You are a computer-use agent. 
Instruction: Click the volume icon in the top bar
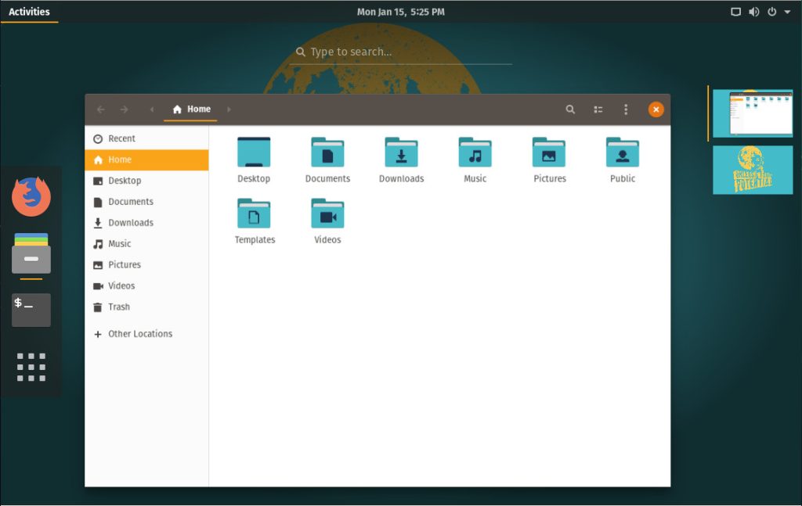point(753,12)
